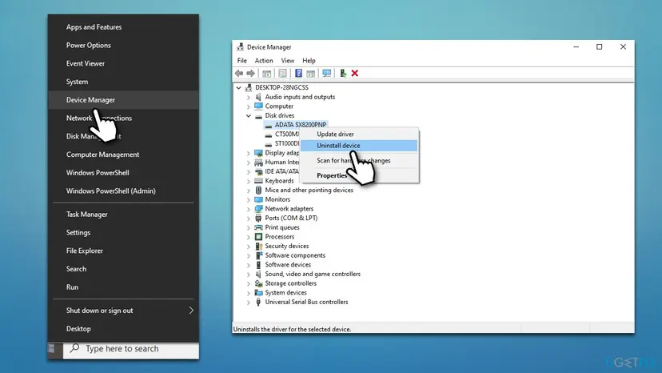Expand the System devices chevron
This screenshot has height=373, width=662.
[248, 293]
